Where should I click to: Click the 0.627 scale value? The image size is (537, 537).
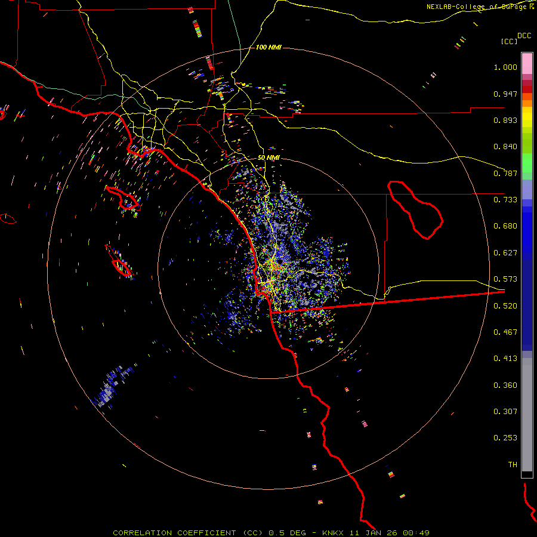[x=505, y=253]
